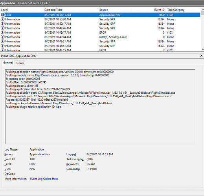Screen dimensions: 204x196
Task: Click the Event 1000, Application Error pane title
Action: pyautogui.click(x=18, y=56)
